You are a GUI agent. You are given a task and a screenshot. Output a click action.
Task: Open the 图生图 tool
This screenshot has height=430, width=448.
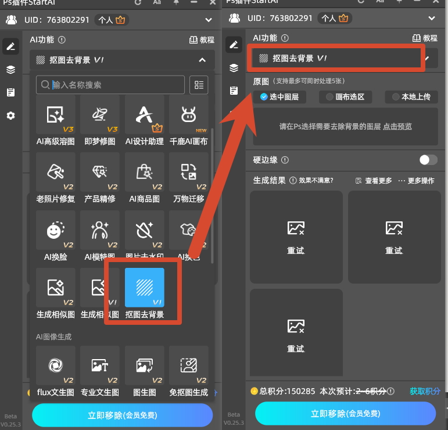point(144,365)
